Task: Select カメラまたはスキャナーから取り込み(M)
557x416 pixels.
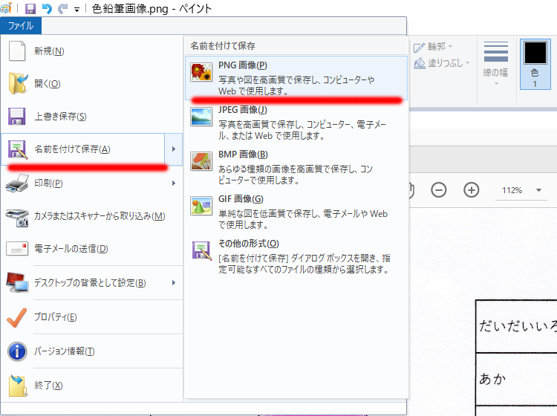Action: 91,216
